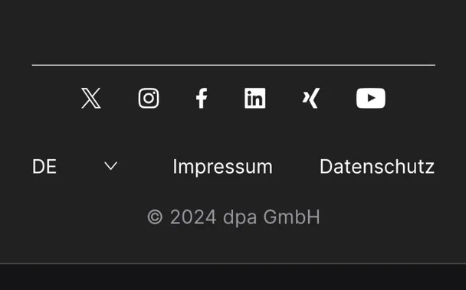
Task: Go to the YouTube channel icon
Action: point(371,98)
